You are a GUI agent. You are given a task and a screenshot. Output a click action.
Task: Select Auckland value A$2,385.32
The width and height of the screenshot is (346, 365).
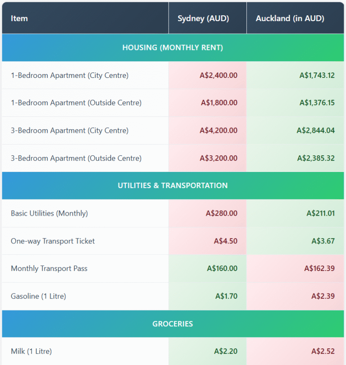[316, 158]
